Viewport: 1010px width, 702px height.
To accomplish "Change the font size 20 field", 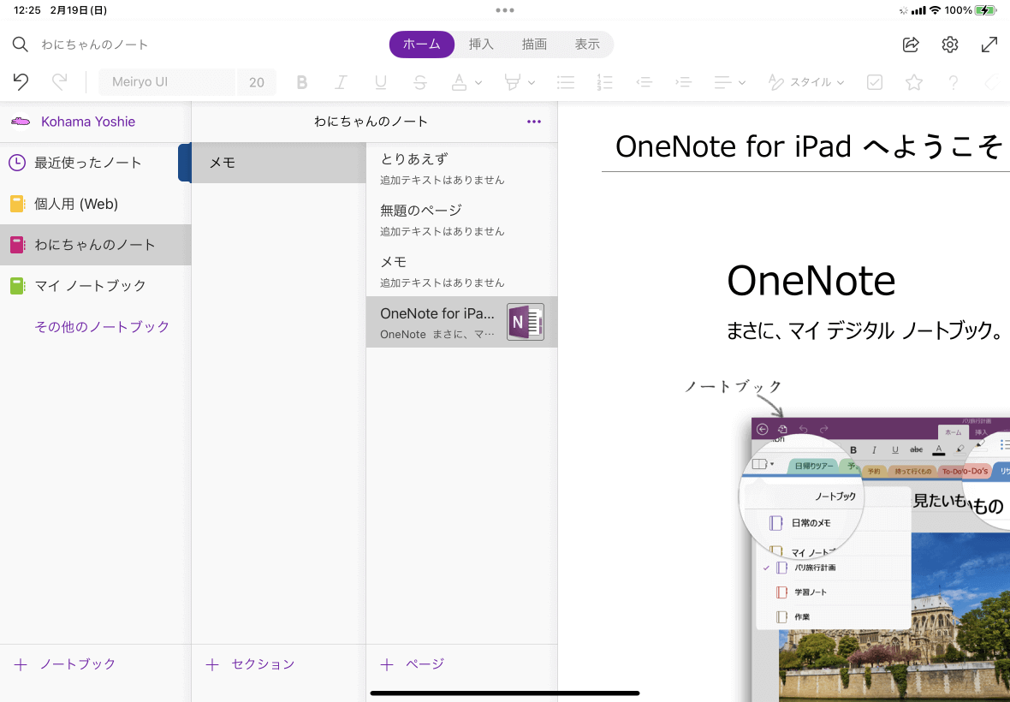I will pos(257,82).
